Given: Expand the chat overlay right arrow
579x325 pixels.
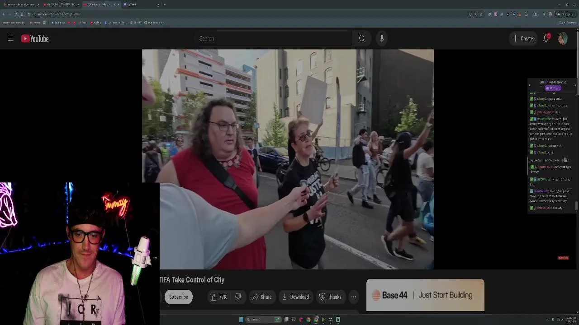Looking at the screenshot, I should pos(575,85).
